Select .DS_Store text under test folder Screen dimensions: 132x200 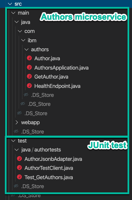point(32,187)
